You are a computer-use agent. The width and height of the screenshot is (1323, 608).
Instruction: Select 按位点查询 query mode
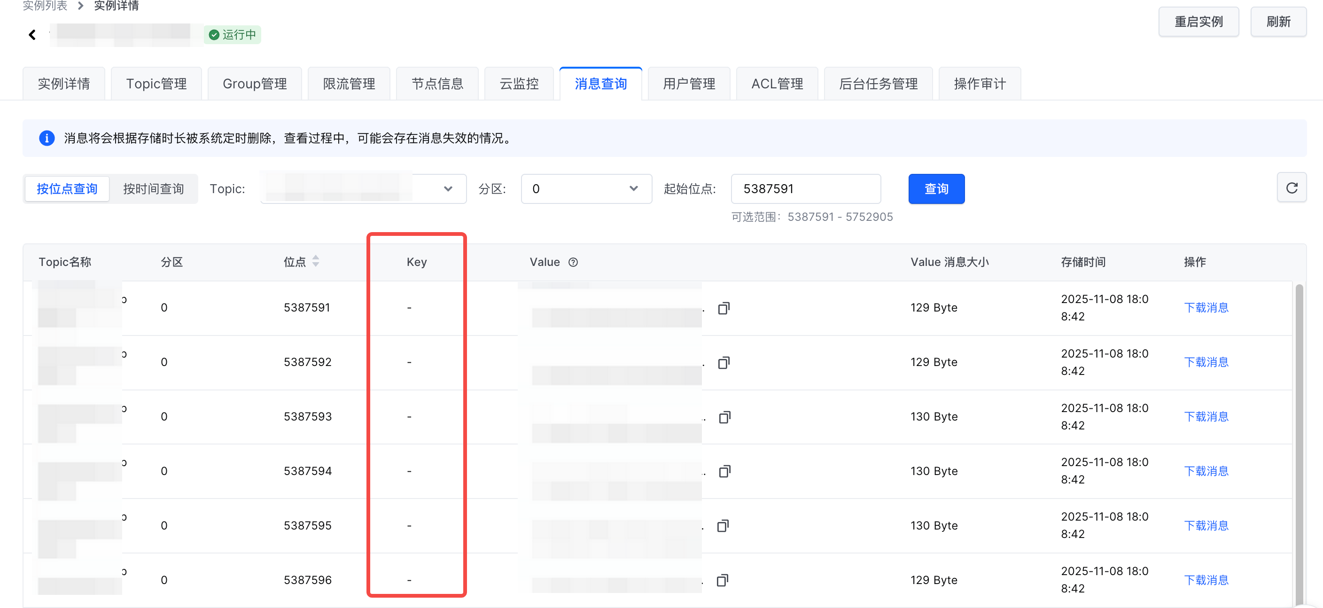click(67, 189)
